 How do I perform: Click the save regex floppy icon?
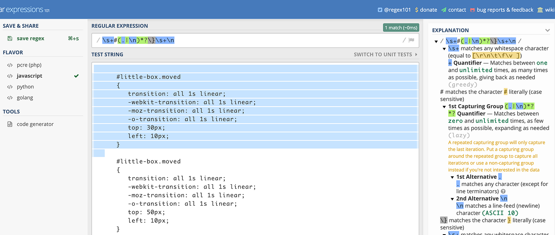(10, 38)
